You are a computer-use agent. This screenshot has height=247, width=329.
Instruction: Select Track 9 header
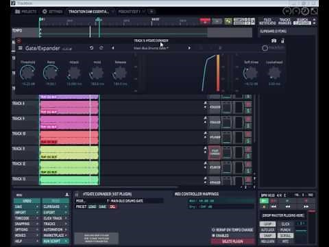point(25,122)
